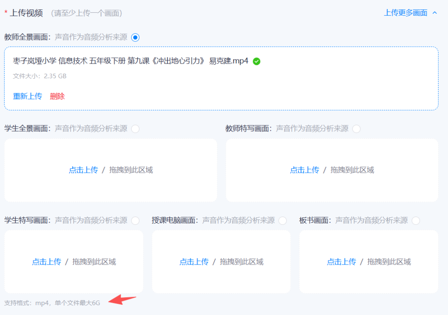The width and height of the screenshot is (448, 315).
Task: Open 点击上传 in the 授课电脑画面 area
Action: (194, 262)
